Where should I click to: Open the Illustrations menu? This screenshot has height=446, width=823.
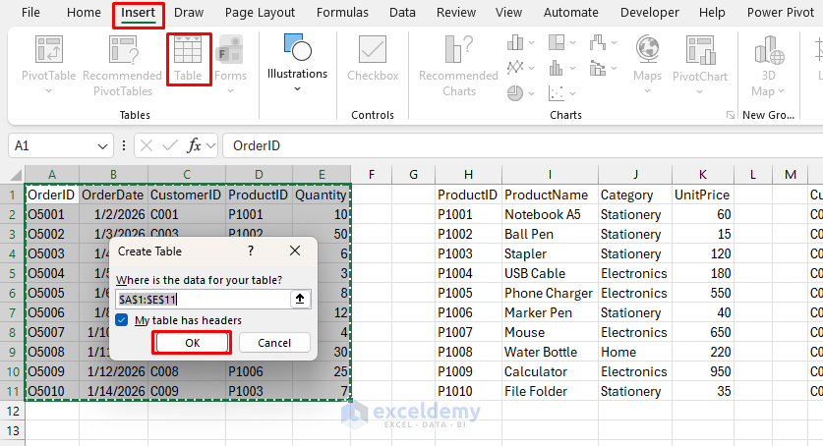tap(297, 63)
